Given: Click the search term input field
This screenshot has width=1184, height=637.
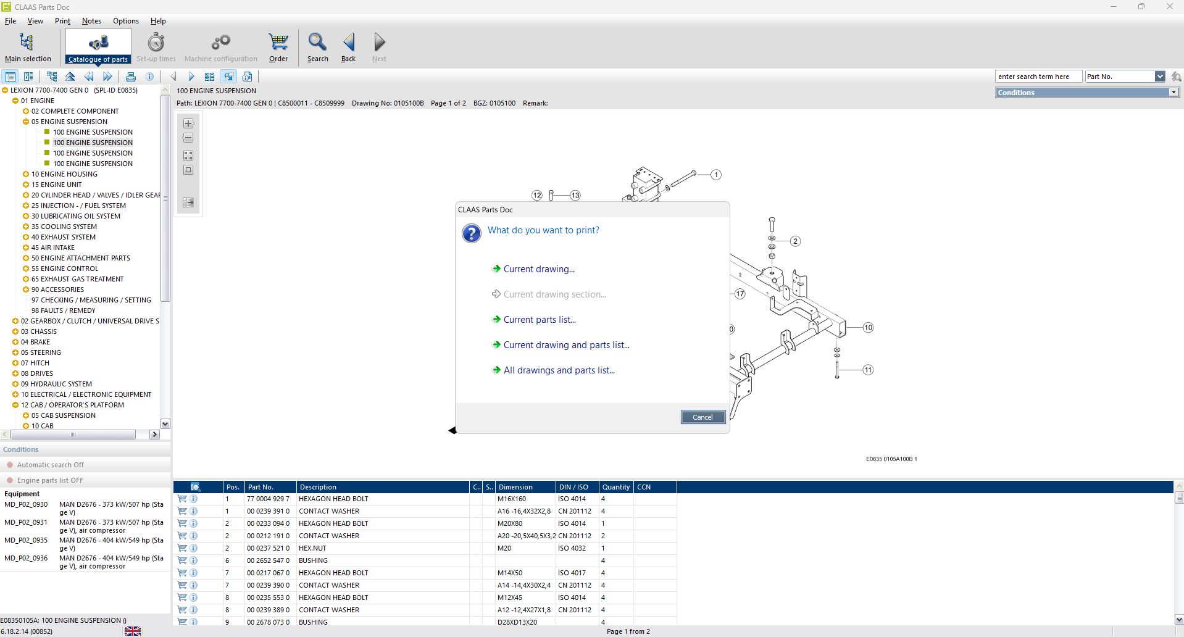Looking at the screenshot, I should pyautogui.click(x=1038, y=77).
